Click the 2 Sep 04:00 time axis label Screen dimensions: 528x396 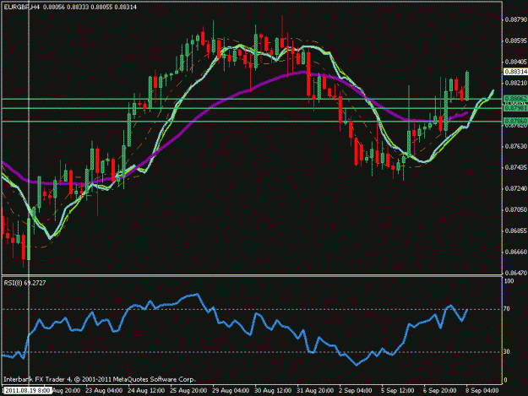pos(356,391)
